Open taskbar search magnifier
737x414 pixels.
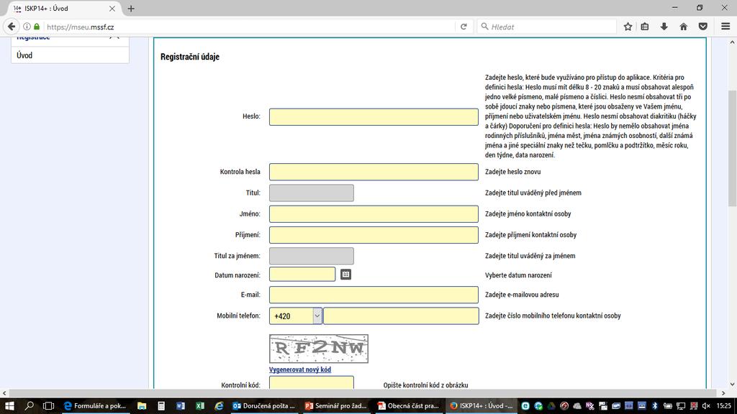coord(29,405)
